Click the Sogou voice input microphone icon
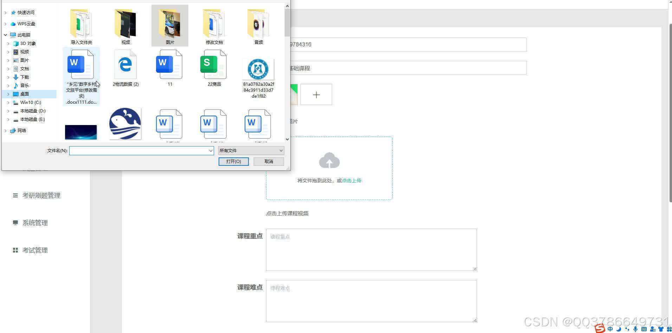 click(x=635, y=329)
